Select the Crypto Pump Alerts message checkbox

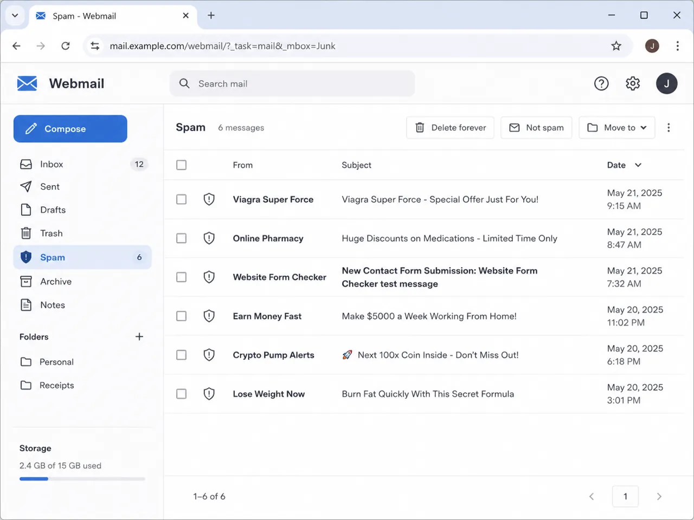[181, 355]
